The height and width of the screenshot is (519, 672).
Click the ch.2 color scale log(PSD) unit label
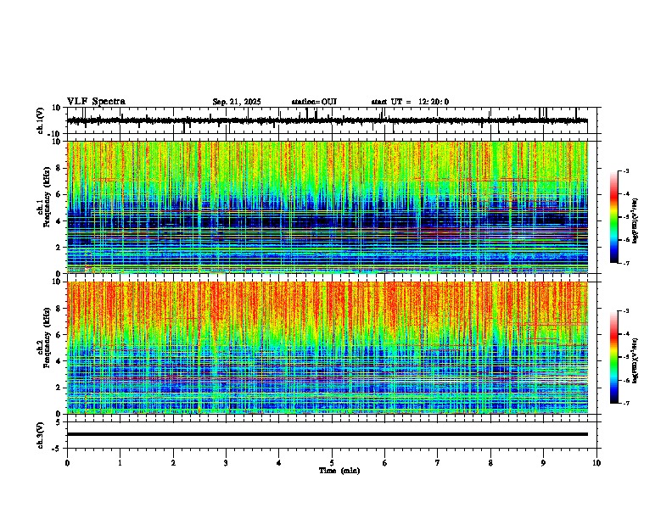pyautogui.click(x=636, y=361)
